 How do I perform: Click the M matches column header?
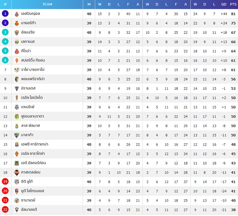coord(89,4)
